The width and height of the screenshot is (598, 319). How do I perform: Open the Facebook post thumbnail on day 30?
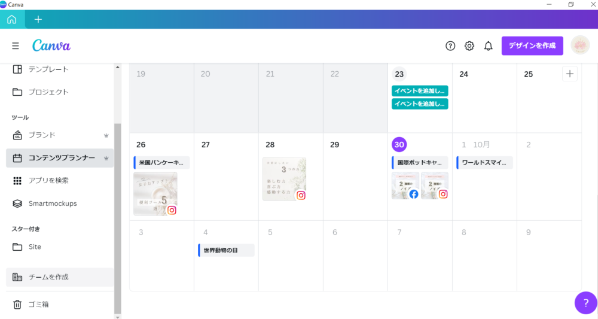pos(405,186)
